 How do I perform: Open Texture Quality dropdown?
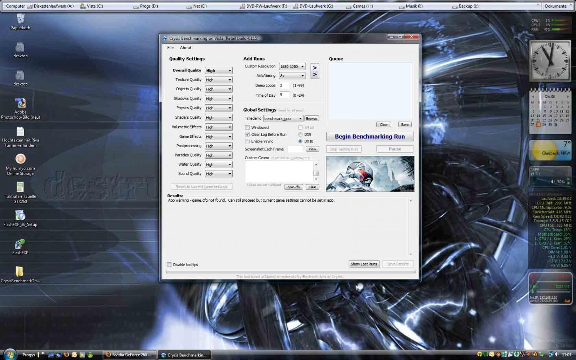pyautogui.click(x=219, y=80)
